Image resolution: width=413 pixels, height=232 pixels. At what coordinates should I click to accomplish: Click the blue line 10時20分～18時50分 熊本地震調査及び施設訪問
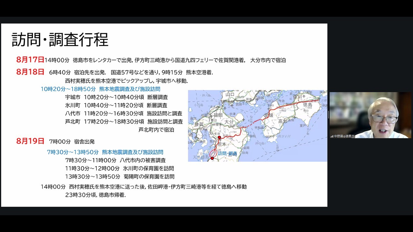[100, 89]
